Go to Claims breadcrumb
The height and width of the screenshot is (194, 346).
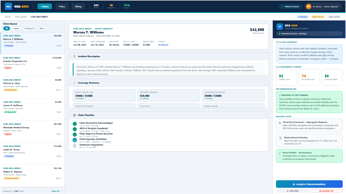8,17
